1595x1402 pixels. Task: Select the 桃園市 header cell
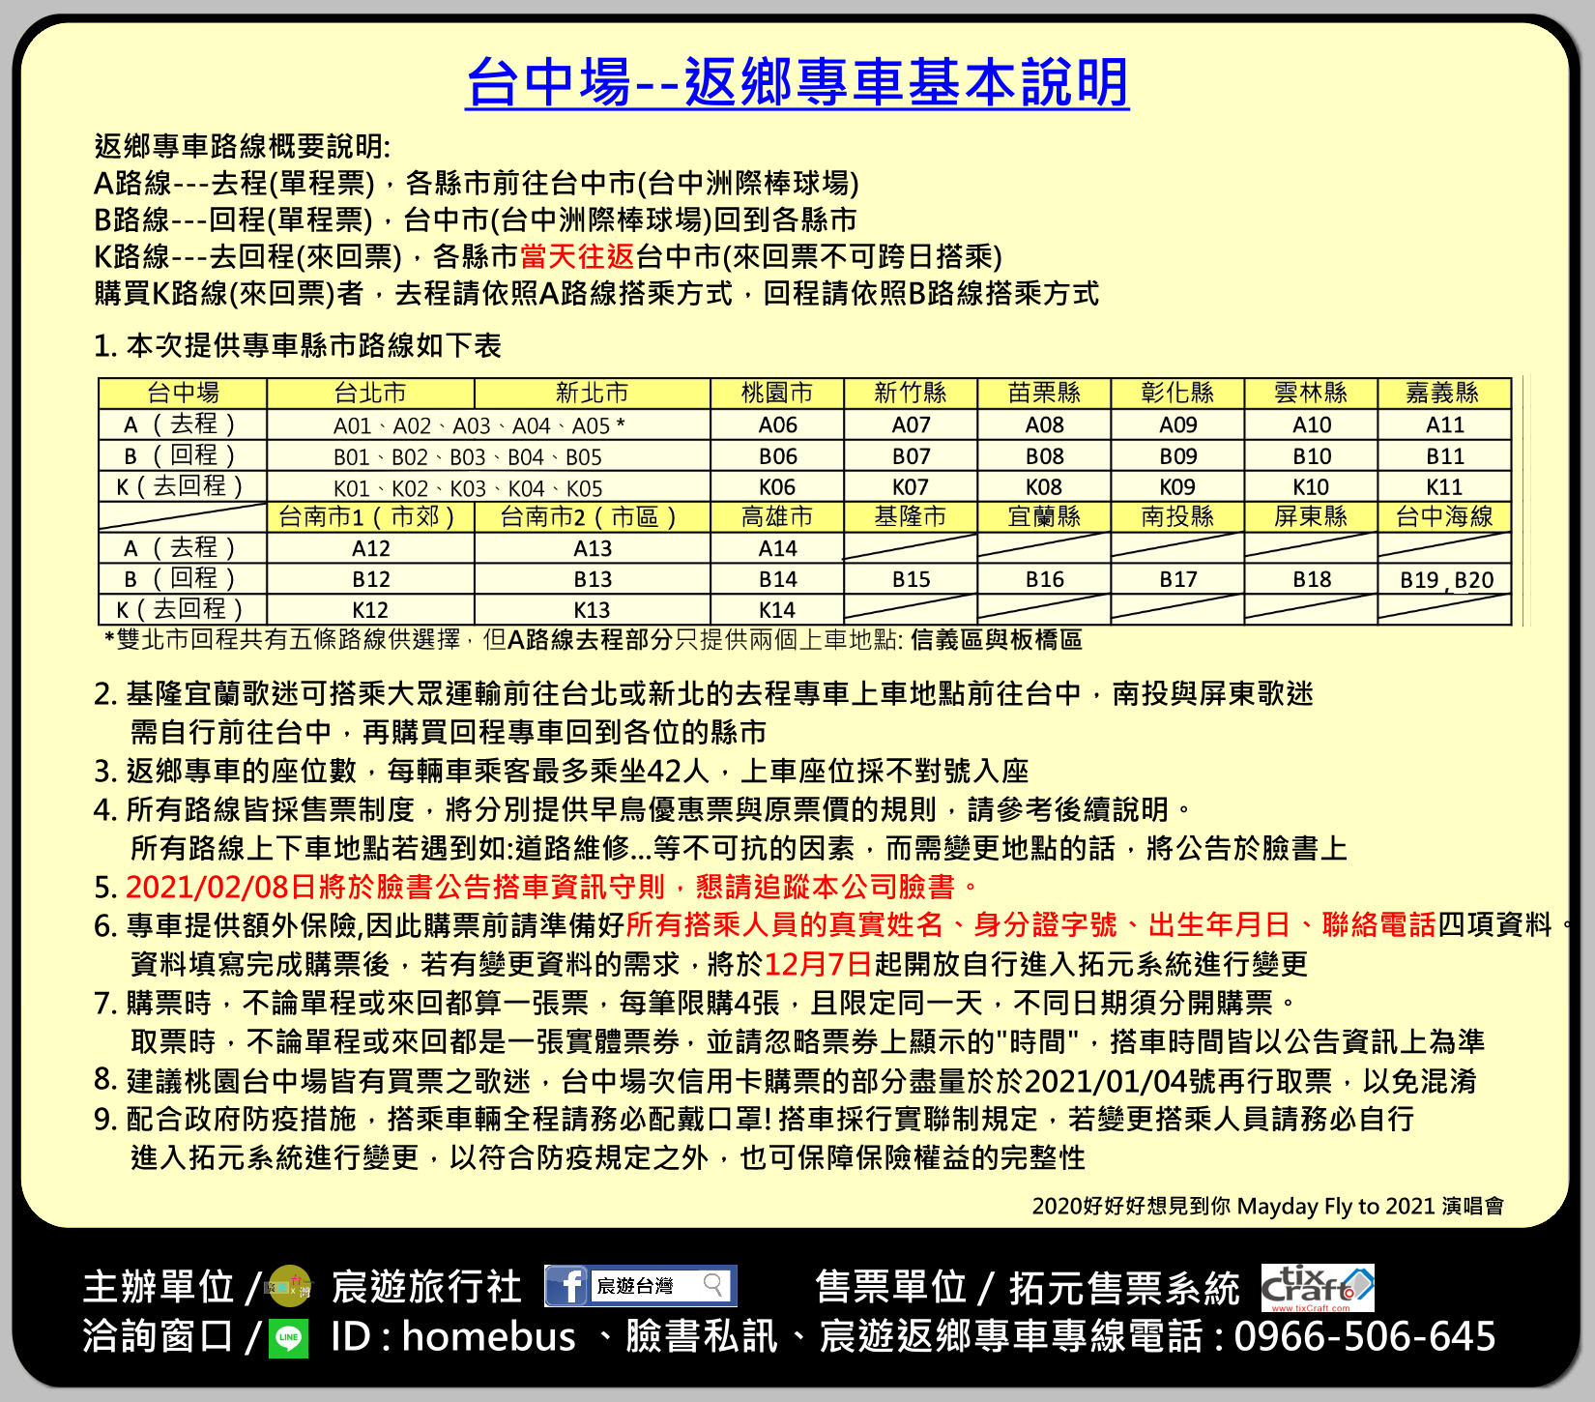pos(777,394)
